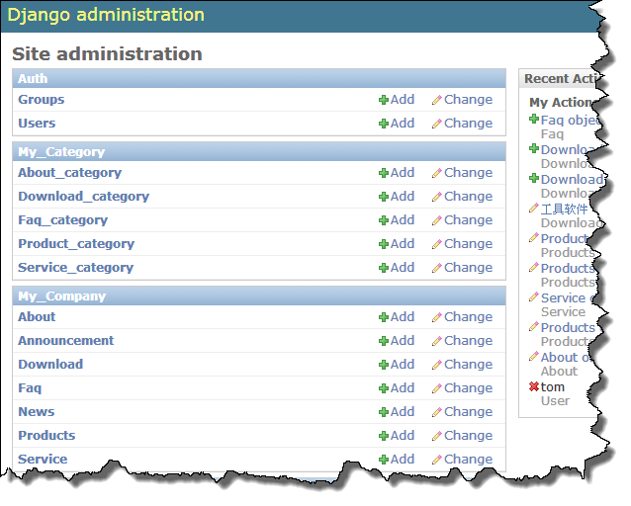Click the pencil icon for About_category
631x506 pixels.
coord(436,173)
